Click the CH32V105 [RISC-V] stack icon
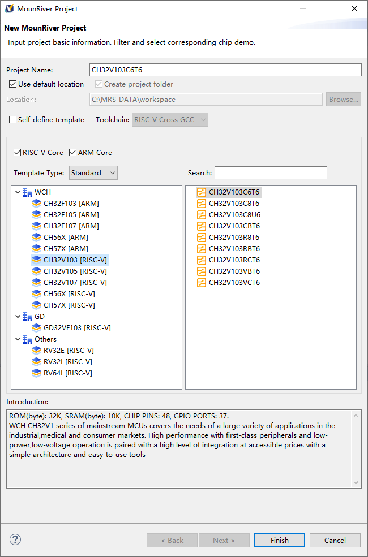Image resolution: width=368 pixels, height=557 pixels. coord(36,271)
